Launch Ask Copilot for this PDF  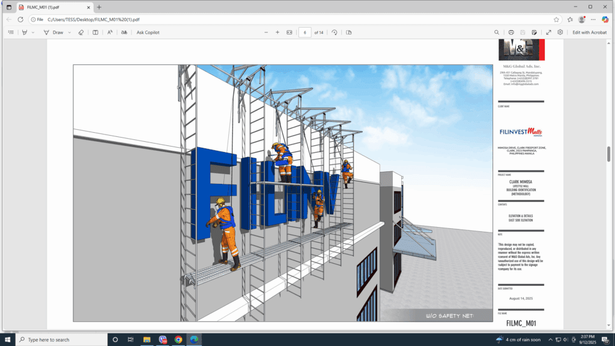coord(147,32)
